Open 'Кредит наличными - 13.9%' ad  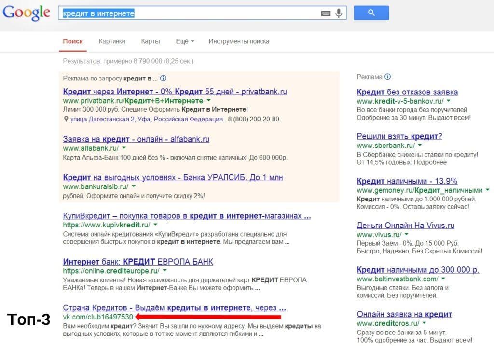click(x=407, y=181)
